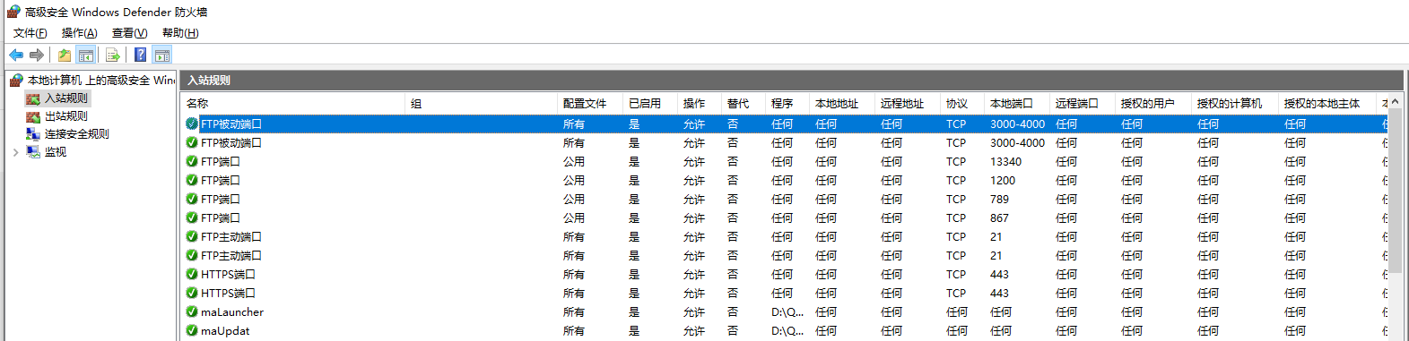Image resolution: width=1409 pixels, height=341 pixels.
Task: Select 本地计算机 上的高级安全 root node
Action: point(101,80)
